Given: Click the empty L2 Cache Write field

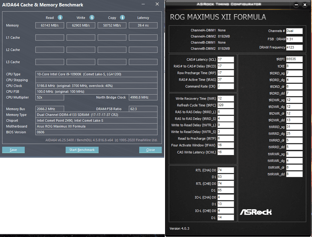Looking at the screenshot, I should 81,50.
